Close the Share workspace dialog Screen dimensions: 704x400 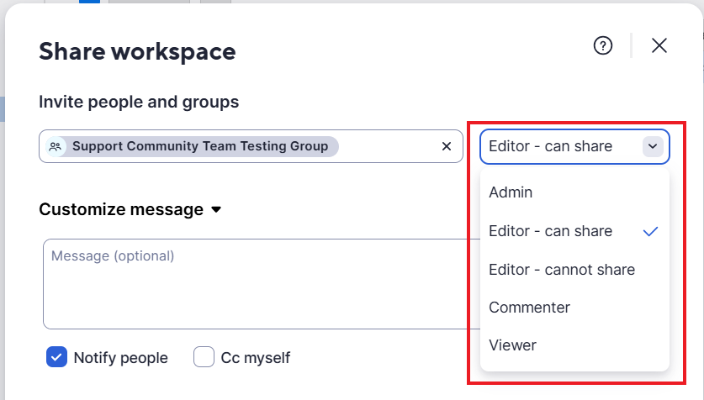click(659, 45)
